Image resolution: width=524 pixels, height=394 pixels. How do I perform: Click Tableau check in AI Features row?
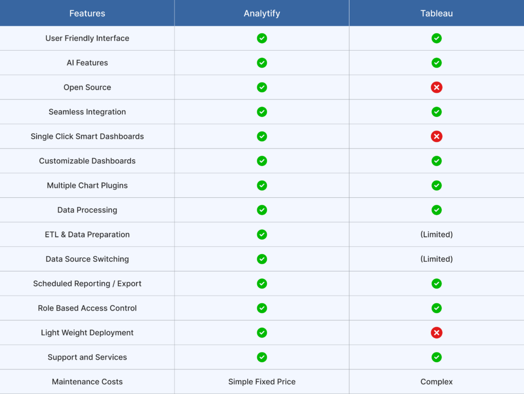[436, 63]
